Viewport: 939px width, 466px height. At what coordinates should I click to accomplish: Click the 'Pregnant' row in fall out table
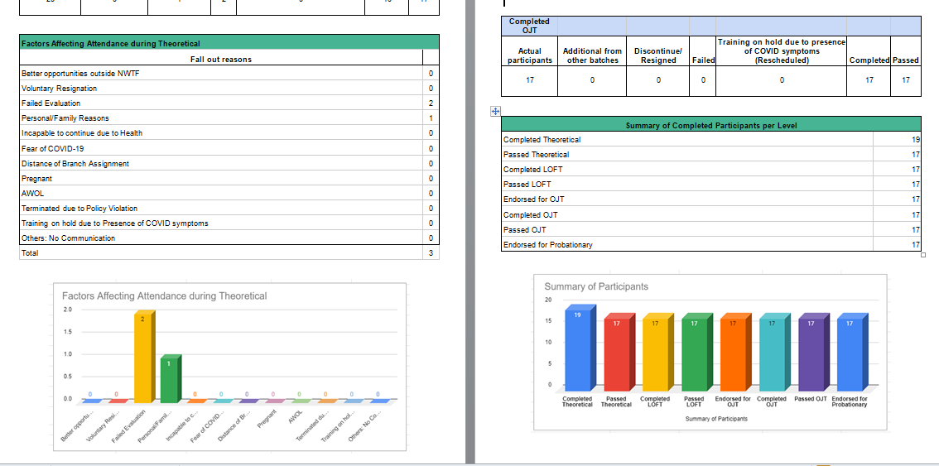[229, 179]
